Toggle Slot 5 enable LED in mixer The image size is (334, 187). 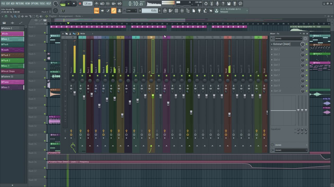(x=307, y=65)
